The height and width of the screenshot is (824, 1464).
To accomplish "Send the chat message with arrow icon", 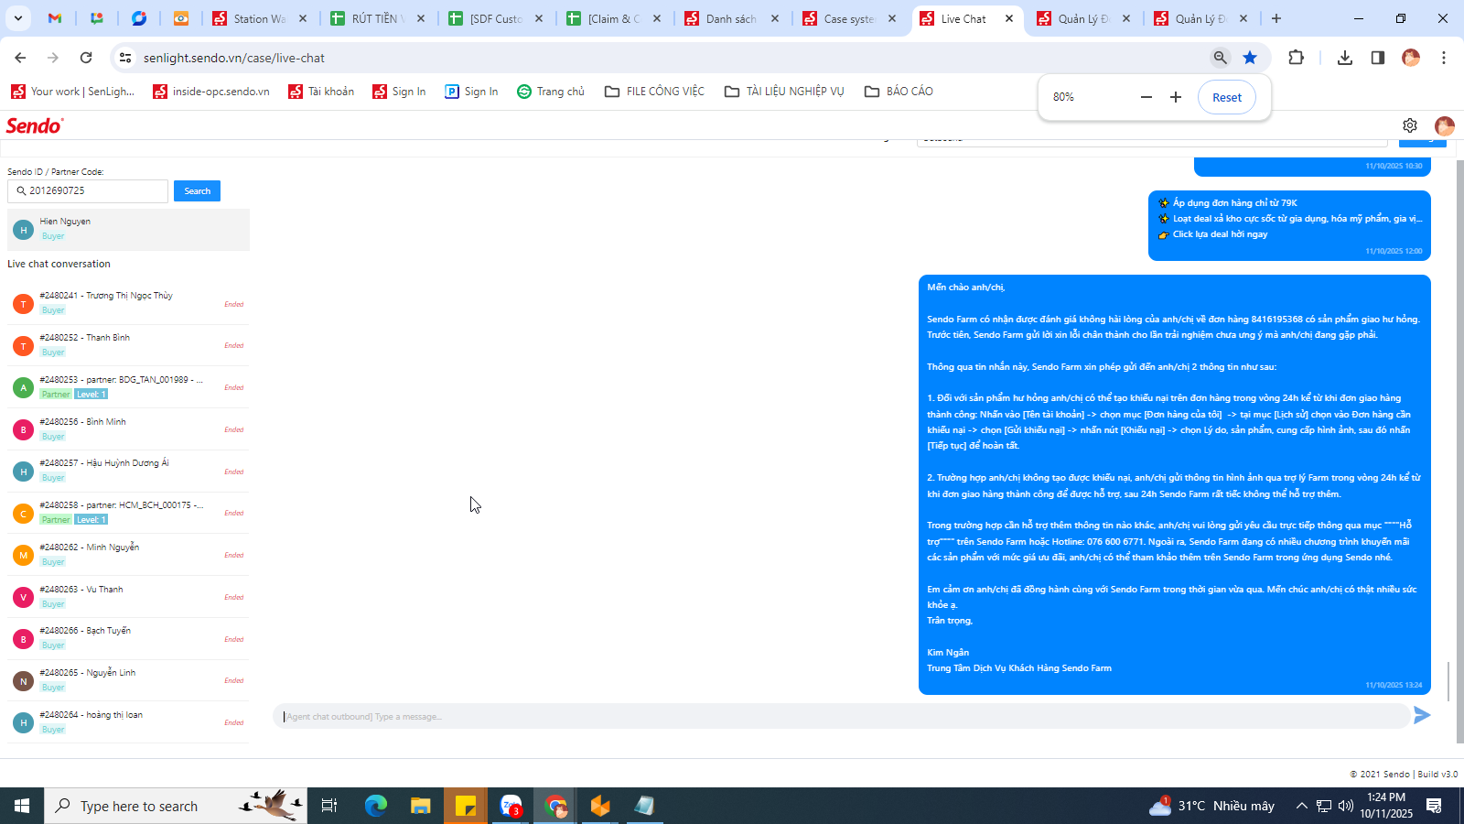I will point(1422,715).
